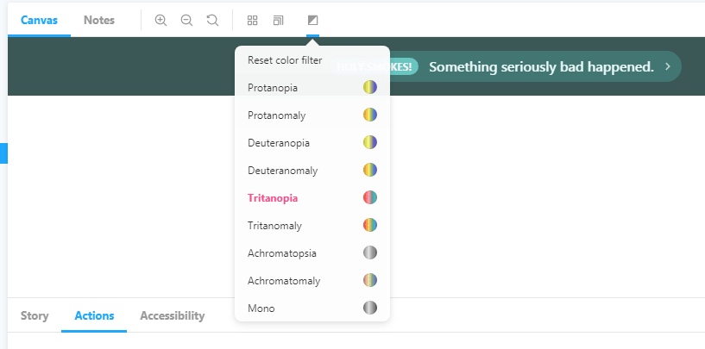Screen dimensions: 705x349
Task: Select the Protanomaly filter option
Action: pyautogui.click(x=312, y=115)
